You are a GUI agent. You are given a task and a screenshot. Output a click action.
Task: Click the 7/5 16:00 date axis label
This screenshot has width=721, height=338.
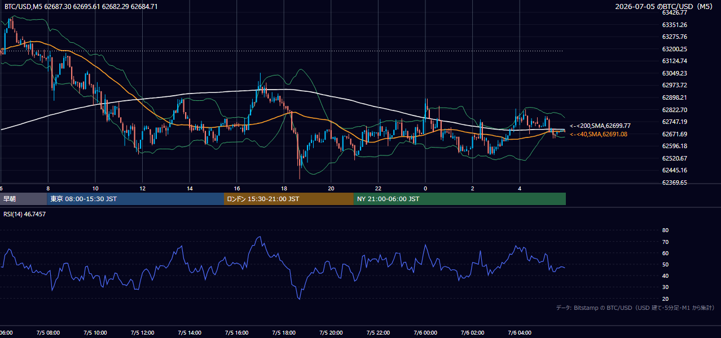tap(237, 333)
